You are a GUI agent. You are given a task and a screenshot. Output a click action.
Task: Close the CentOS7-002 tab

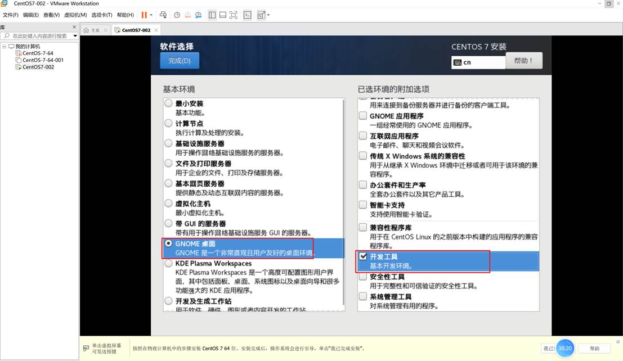pos(156,30)
